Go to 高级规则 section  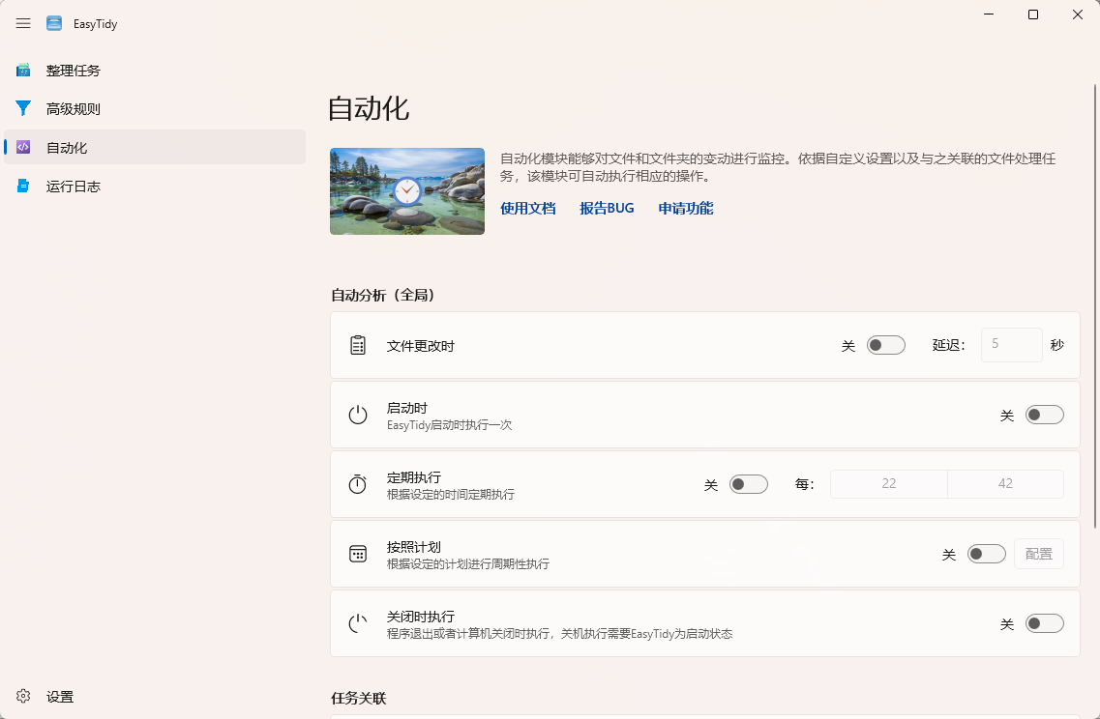coord(155,108)
